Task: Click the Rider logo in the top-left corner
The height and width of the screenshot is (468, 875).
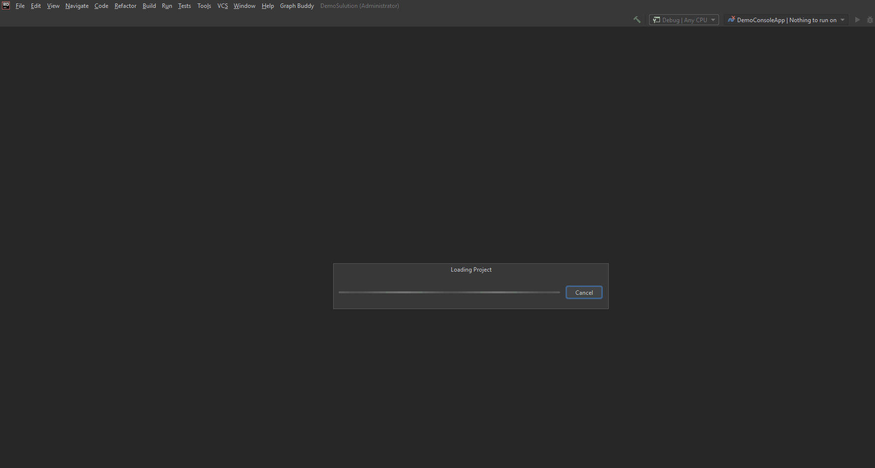Action: point(5,5)
